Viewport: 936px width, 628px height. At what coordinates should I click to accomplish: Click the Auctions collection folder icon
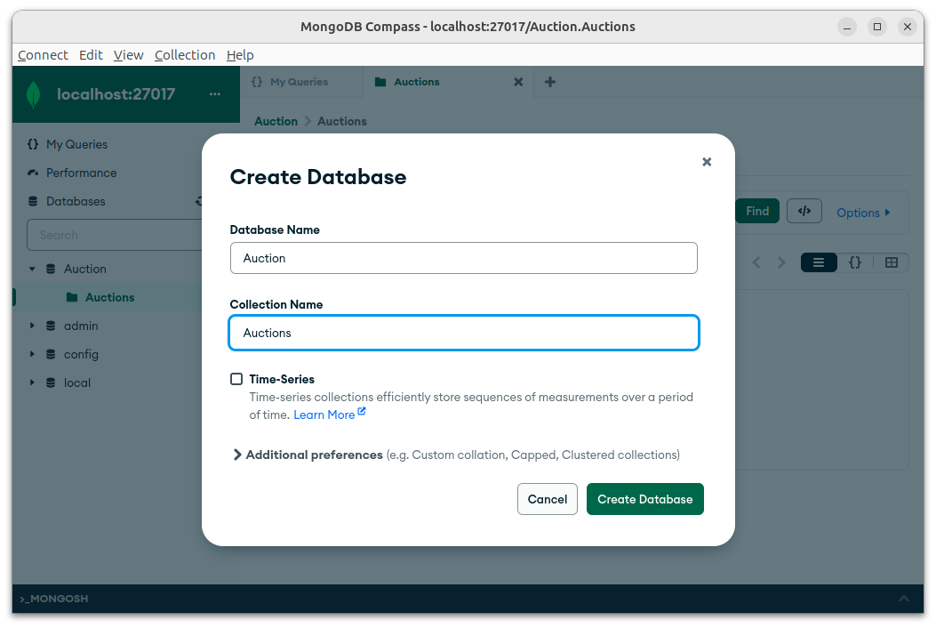pyautogui.click(x=72, y=298)
